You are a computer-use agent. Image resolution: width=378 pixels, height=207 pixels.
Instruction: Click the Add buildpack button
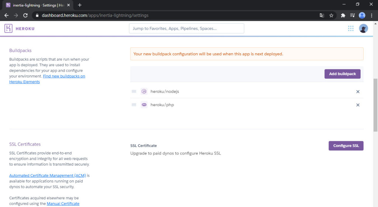[342, 74]
